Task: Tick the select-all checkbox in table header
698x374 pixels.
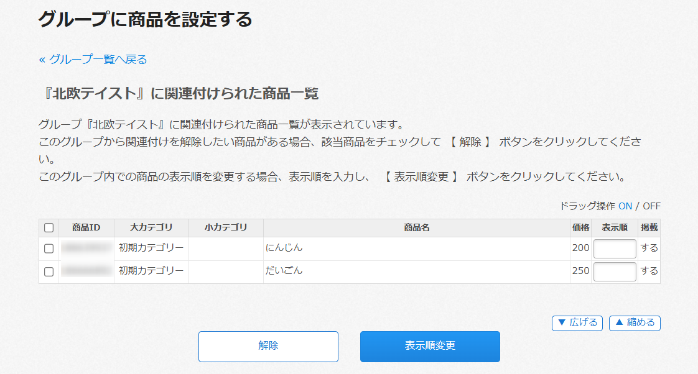Action: coord(49,228)
